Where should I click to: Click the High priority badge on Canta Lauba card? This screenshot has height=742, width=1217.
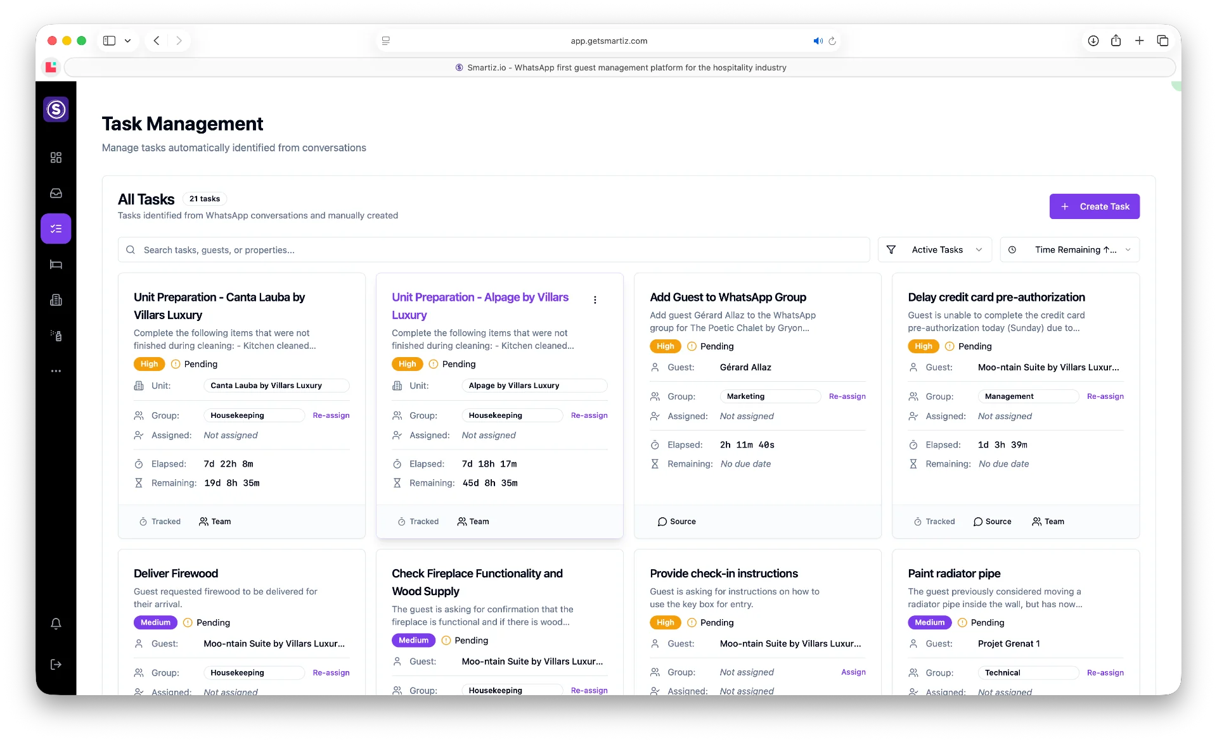coord(149,364)
